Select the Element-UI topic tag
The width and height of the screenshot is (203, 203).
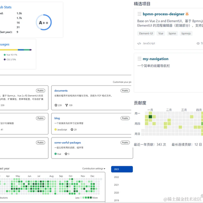point(146,33)
